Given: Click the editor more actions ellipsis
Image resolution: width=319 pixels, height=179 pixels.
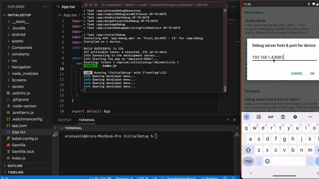Looking at the screenshot, I should (x=233, y=6).
